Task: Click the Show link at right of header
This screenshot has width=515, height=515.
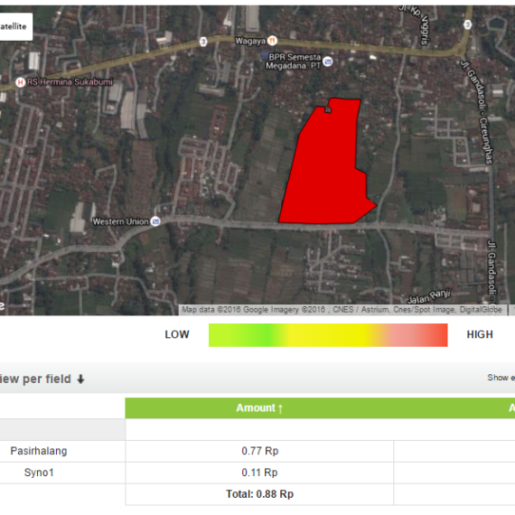Action: 496,378
